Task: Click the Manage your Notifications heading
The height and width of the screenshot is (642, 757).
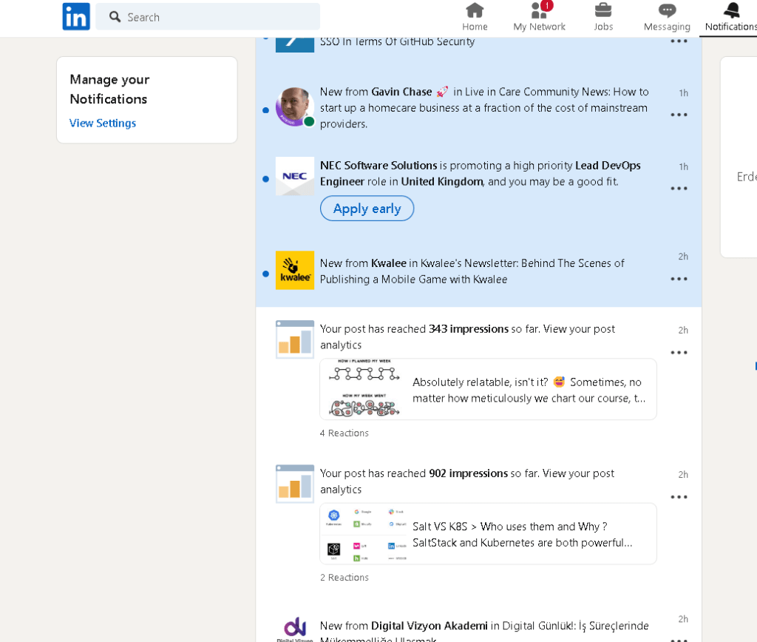Action: click(x=109, y=89)
